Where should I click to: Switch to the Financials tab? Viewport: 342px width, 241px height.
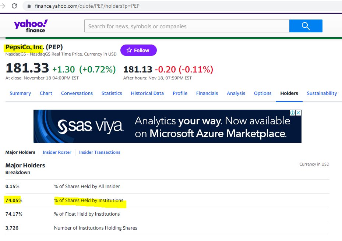click(207, 93)
